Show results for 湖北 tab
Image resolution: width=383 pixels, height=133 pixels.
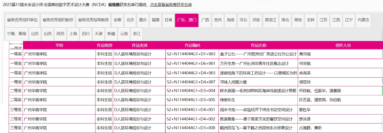pyautogui.click(x=285, y=20)
